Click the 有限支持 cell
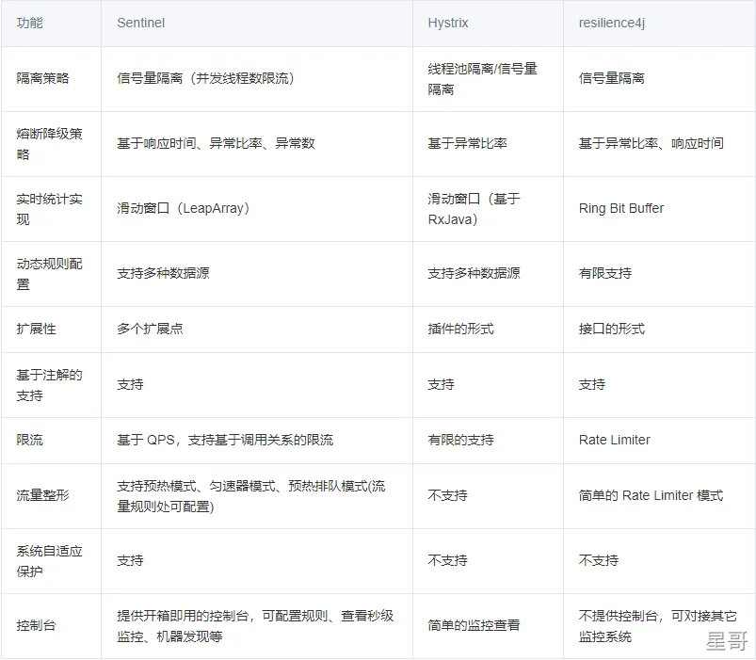This screenshot has width=756, height=660. (x=604, y=273)
